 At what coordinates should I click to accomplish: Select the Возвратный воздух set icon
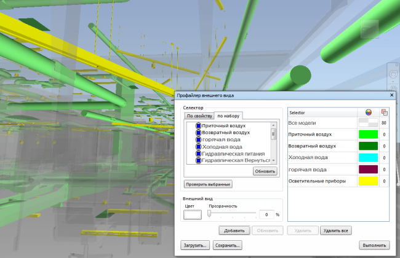198,133
